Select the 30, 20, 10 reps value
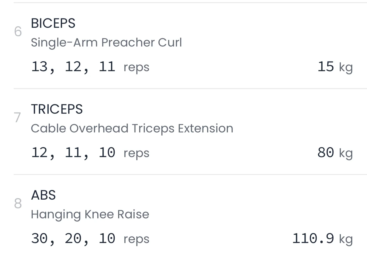367x264 pixels. [73, 239]
